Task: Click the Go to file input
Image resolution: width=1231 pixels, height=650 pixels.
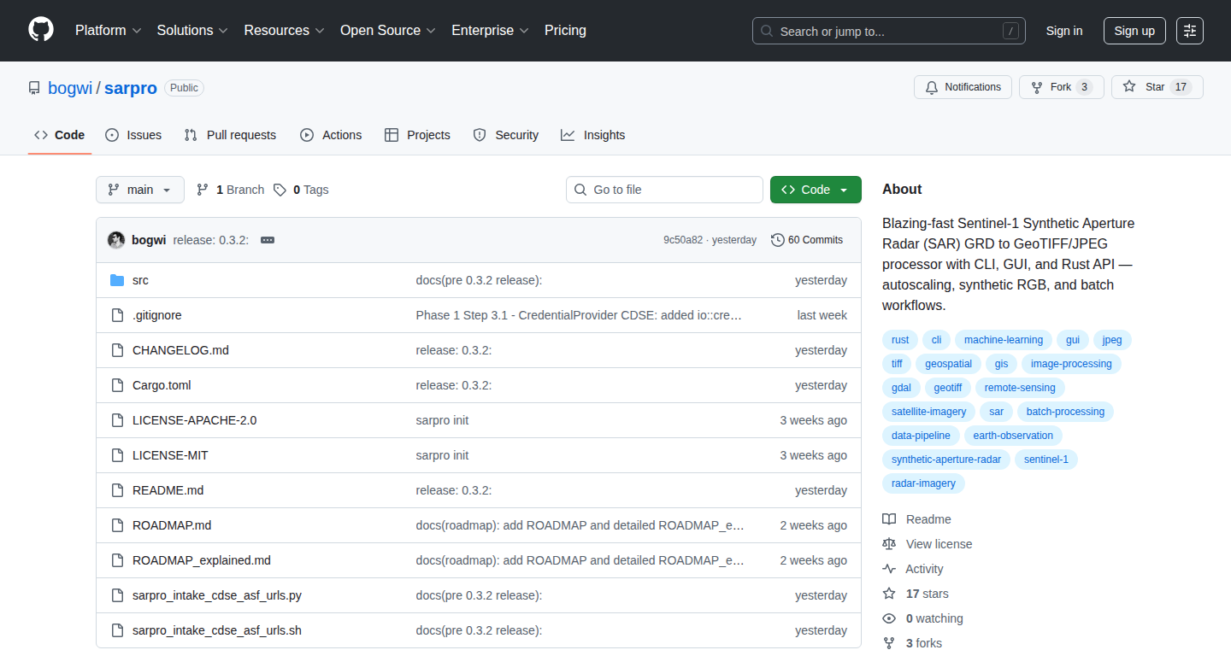Action: click(x=664, y=190)
